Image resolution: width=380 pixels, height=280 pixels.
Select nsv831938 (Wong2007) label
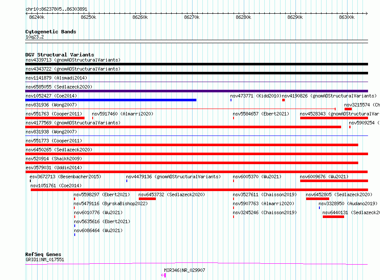[x=51, y=132]
